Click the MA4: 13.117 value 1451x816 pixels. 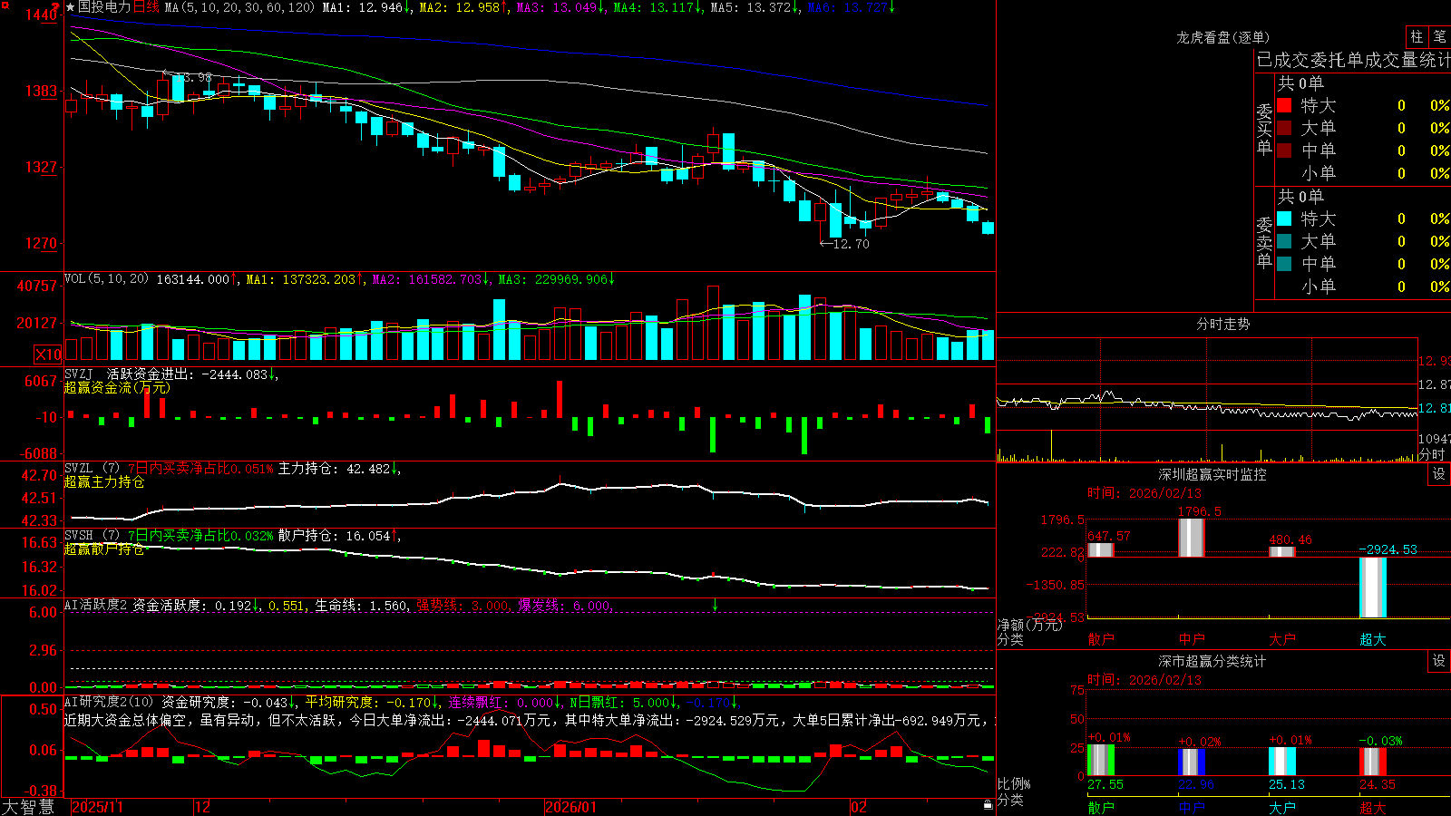[x=653, y=7]
